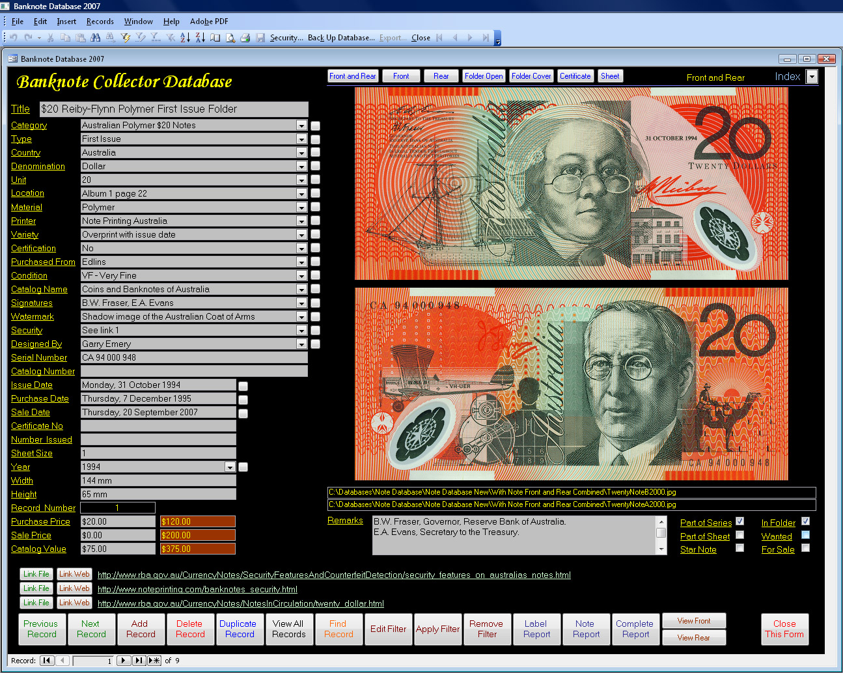
Task: Click the form icon in inner window title
Action: tap(12, 59)
